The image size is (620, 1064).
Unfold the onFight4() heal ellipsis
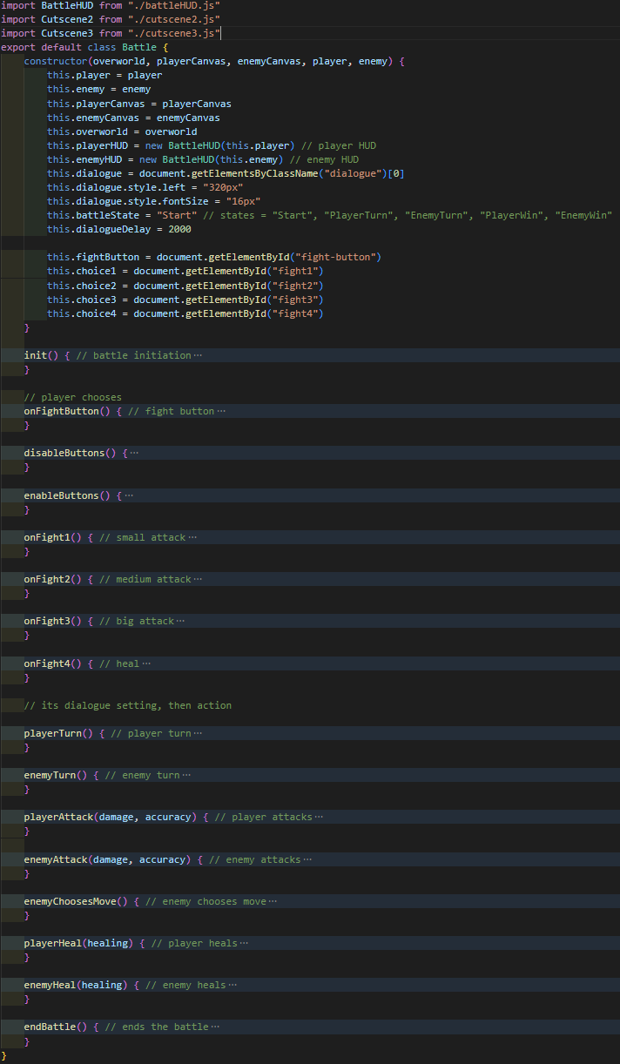pyautogui.click(x=146, y=663)
